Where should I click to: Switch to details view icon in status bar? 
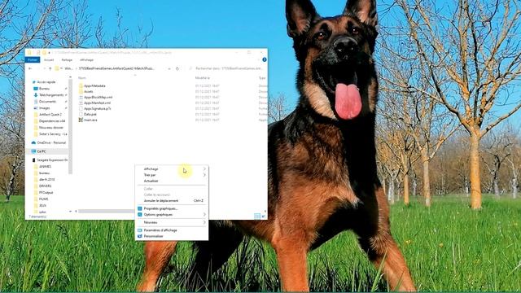pos(257,216)
